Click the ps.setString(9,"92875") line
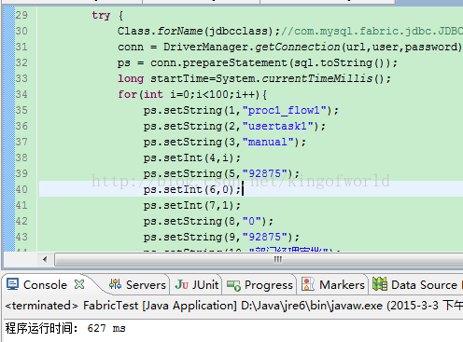This screenshot has width=463, height=342. [221, 238]
